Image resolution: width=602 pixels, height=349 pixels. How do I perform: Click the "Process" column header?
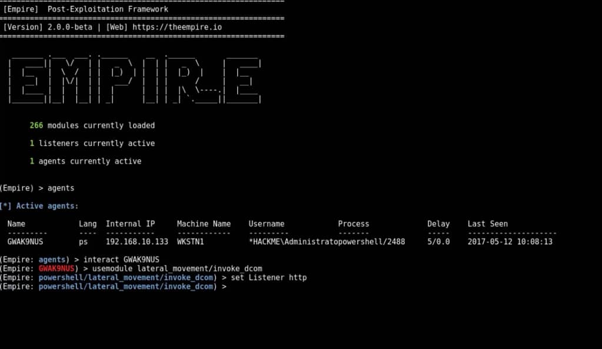coord(354,224)
